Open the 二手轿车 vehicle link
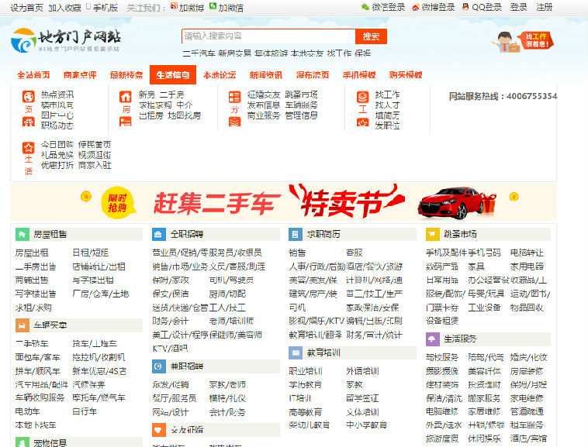The width and height of the screenshot is (588, 447). pos(32,343)
